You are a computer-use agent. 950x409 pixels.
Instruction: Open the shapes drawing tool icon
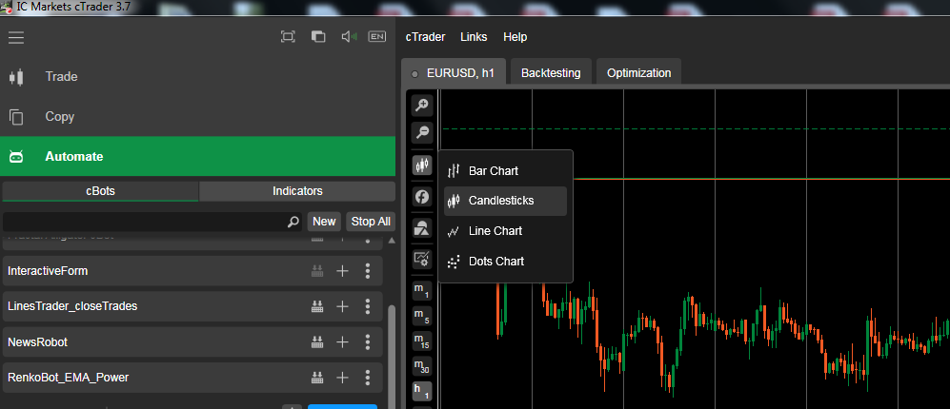[x=422, y=228]
